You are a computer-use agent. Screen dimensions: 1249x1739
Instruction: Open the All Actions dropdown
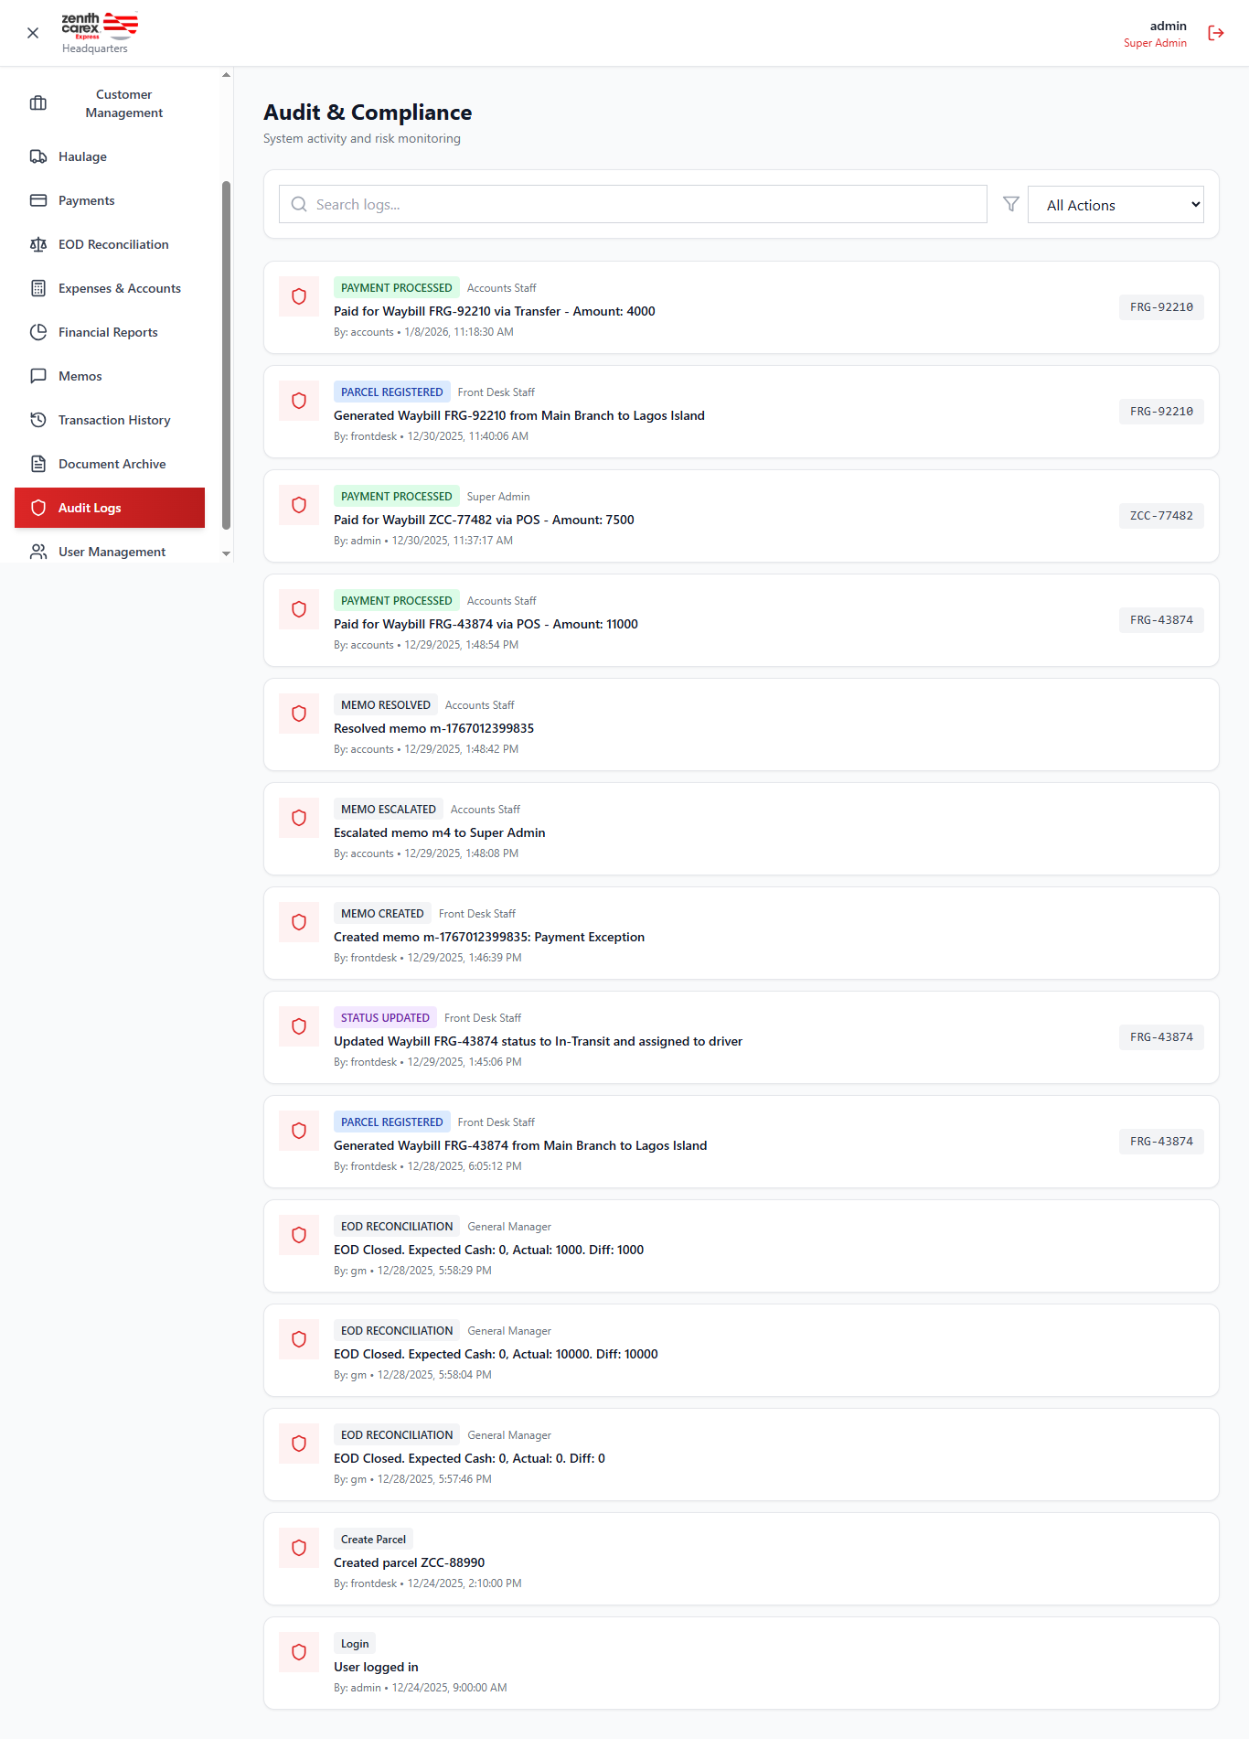pyautogui.click(x=1116, y=205)
